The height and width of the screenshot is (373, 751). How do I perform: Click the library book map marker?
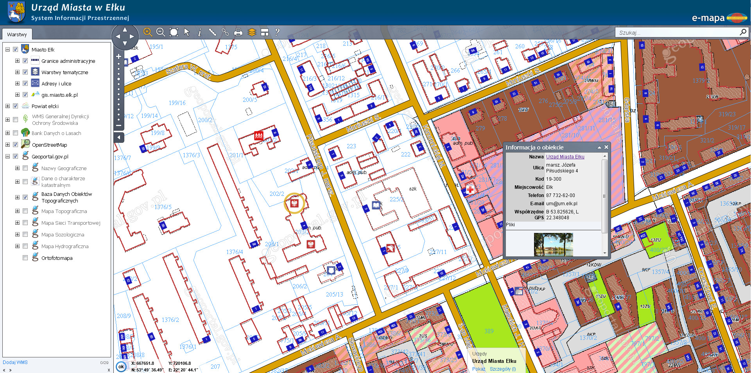click(x=376, y=205)
